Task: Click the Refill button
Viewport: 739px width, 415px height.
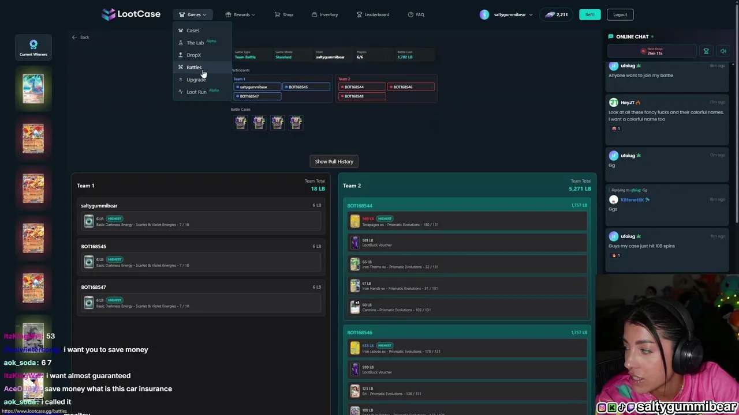Action: coord(589,14)
